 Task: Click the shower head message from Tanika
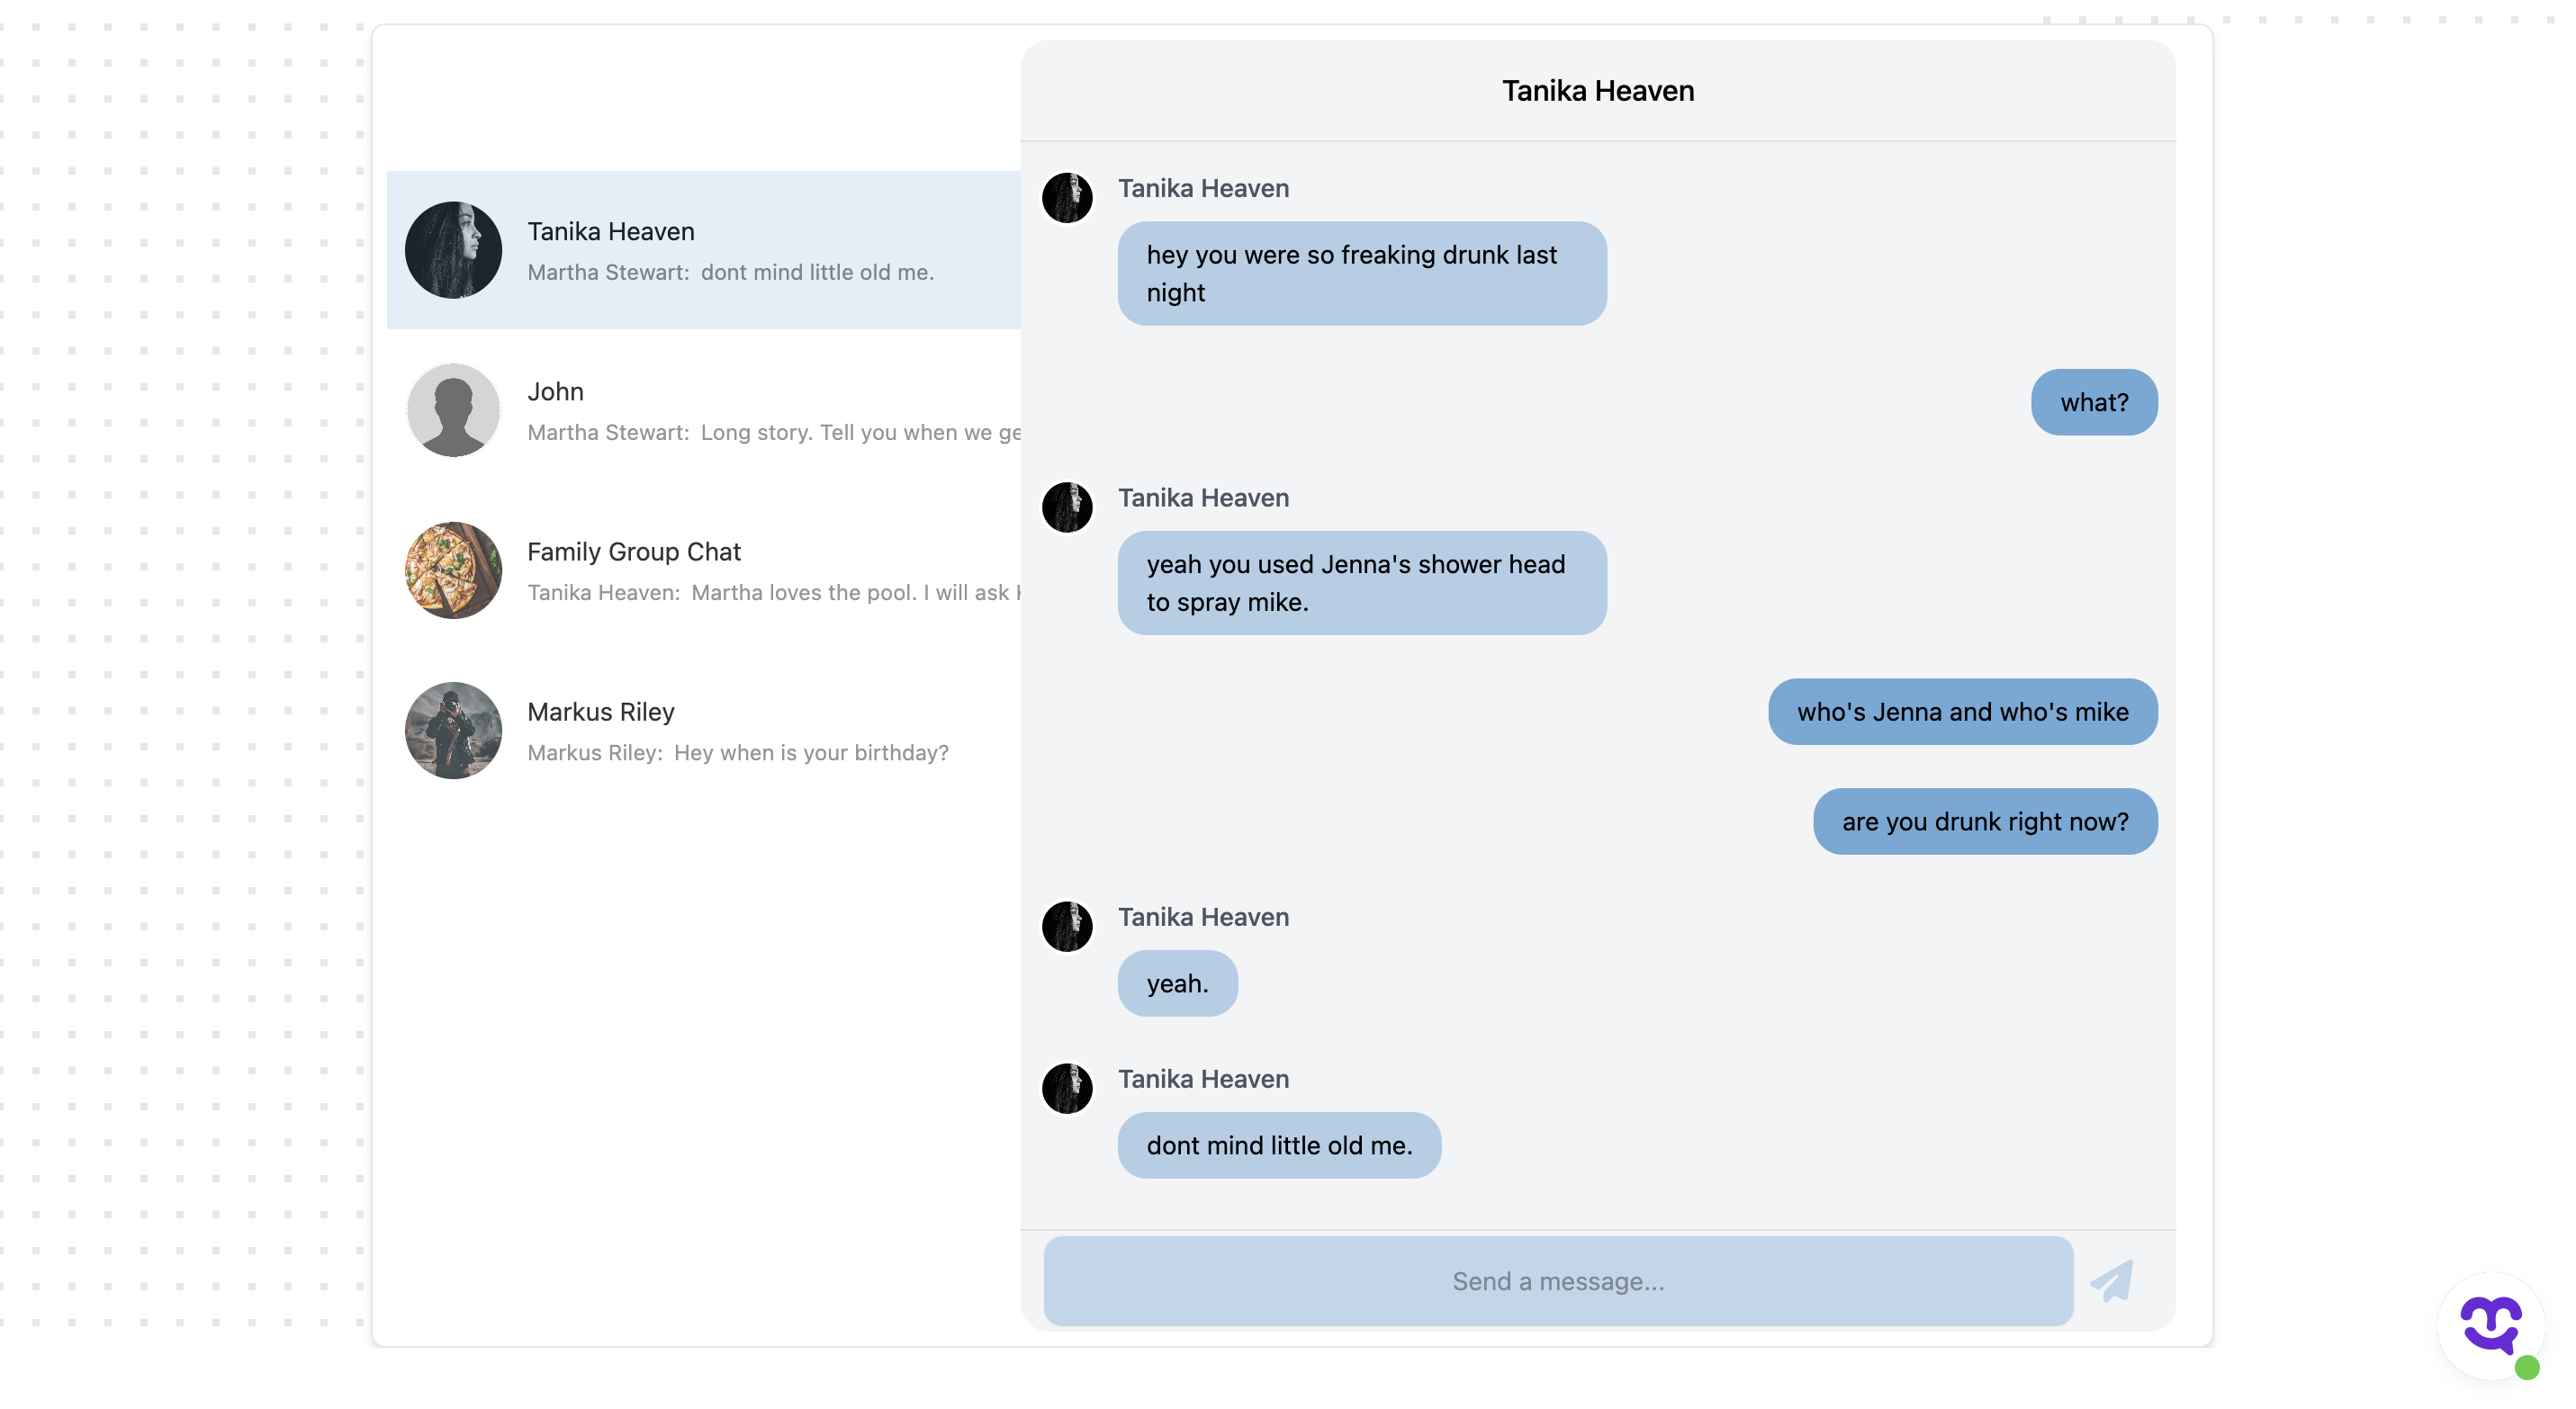(x=1361, y=583)
